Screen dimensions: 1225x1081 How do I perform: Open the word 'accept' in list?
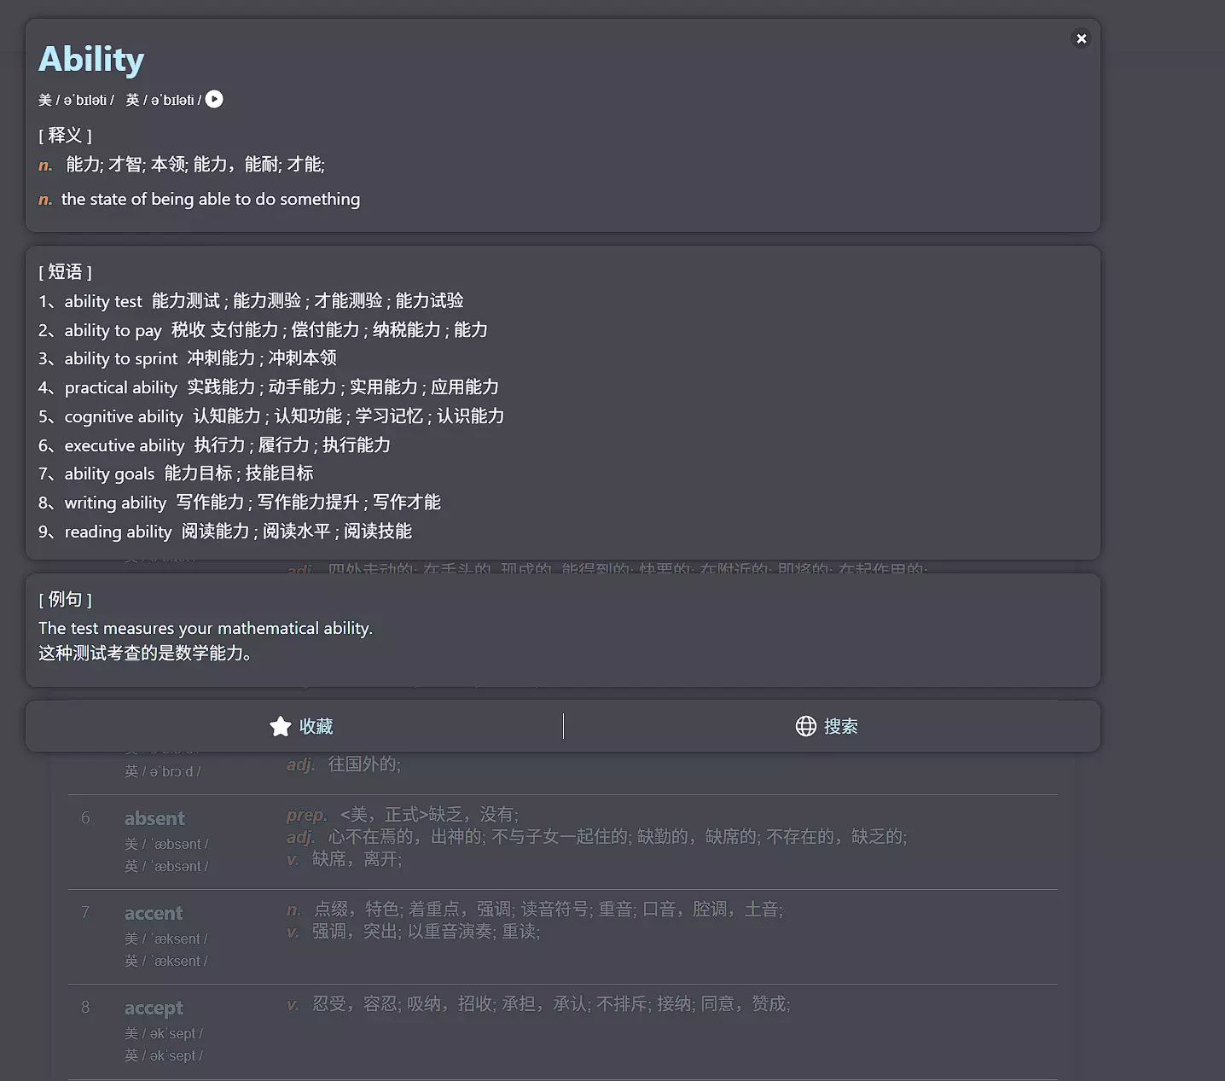[x=154, y=1008]
